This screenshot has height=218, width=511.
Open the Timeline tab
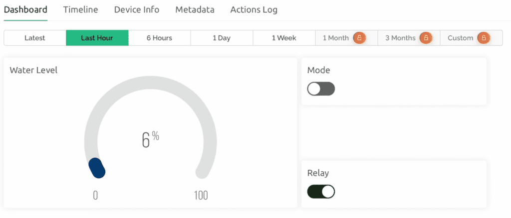click(x=80, y=9)
